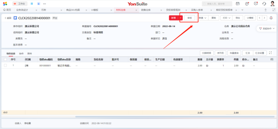
Task: Go to next document arrow
Action: 265,18
